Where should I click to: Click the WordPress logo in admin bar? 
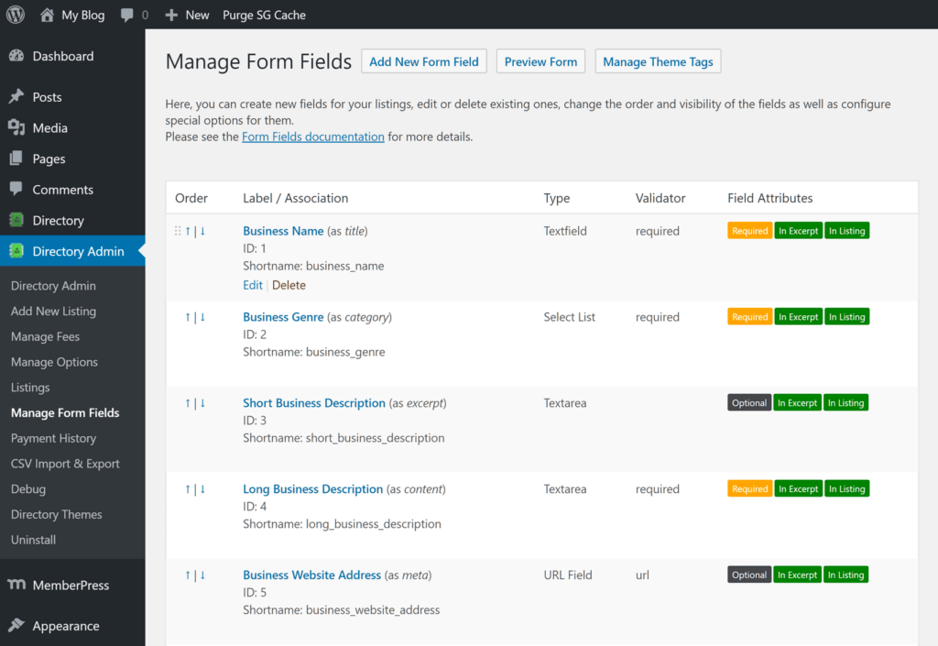pyautogui.click(x=15, y=14)
